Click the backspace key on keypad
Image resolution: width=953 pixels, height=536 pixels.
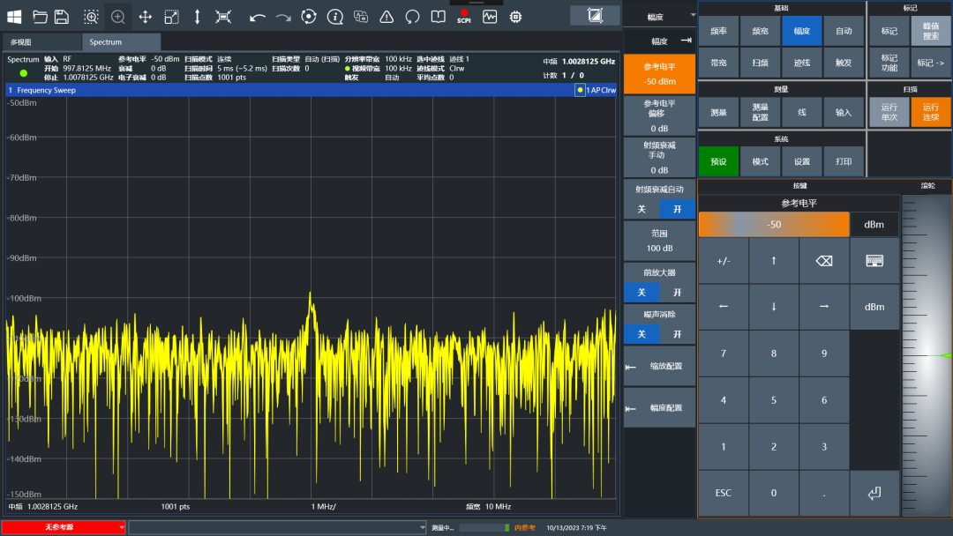(x=823, y=261)
